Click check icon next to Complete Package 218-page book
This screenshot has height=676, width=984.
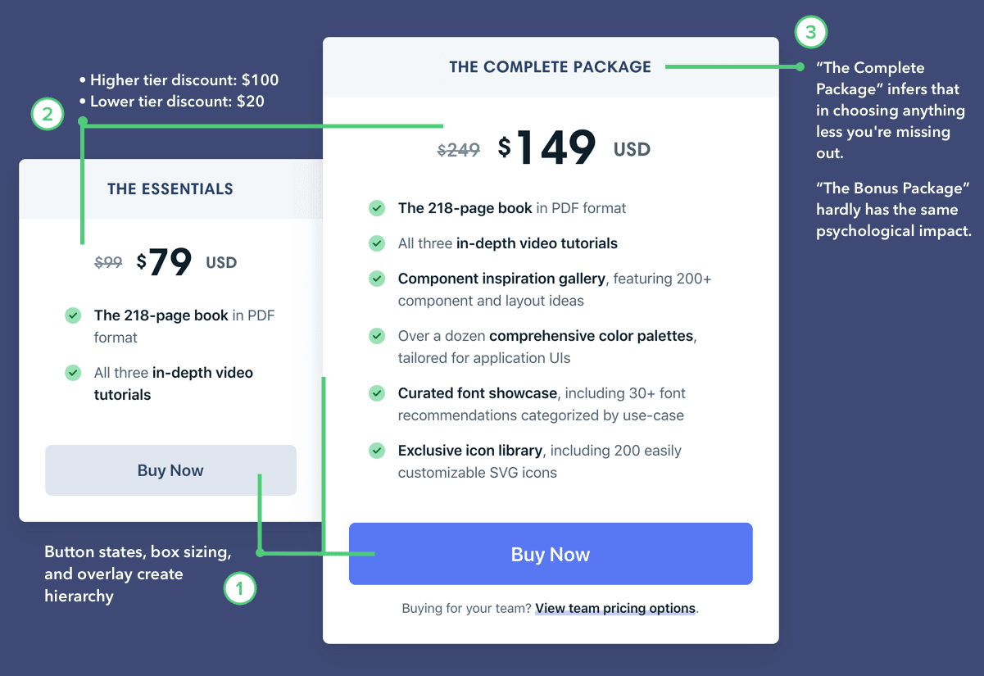pyautogui.click(x=377, y=208)
